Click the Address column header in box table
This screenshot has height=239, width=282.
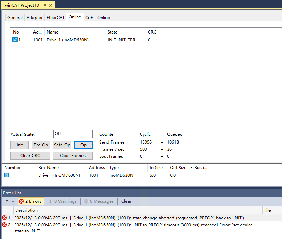pyautogui.click(x=97, y=168)
